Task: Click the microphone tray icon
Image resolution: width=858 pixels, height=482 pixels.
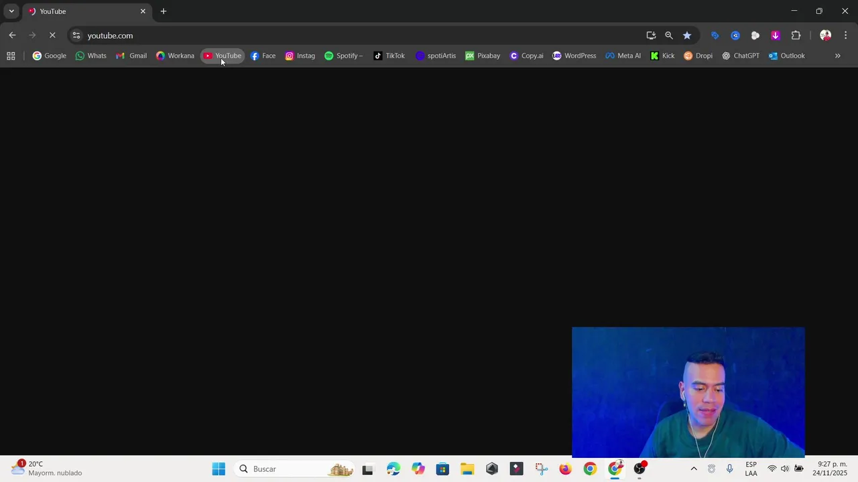Action: click(729, 469)
